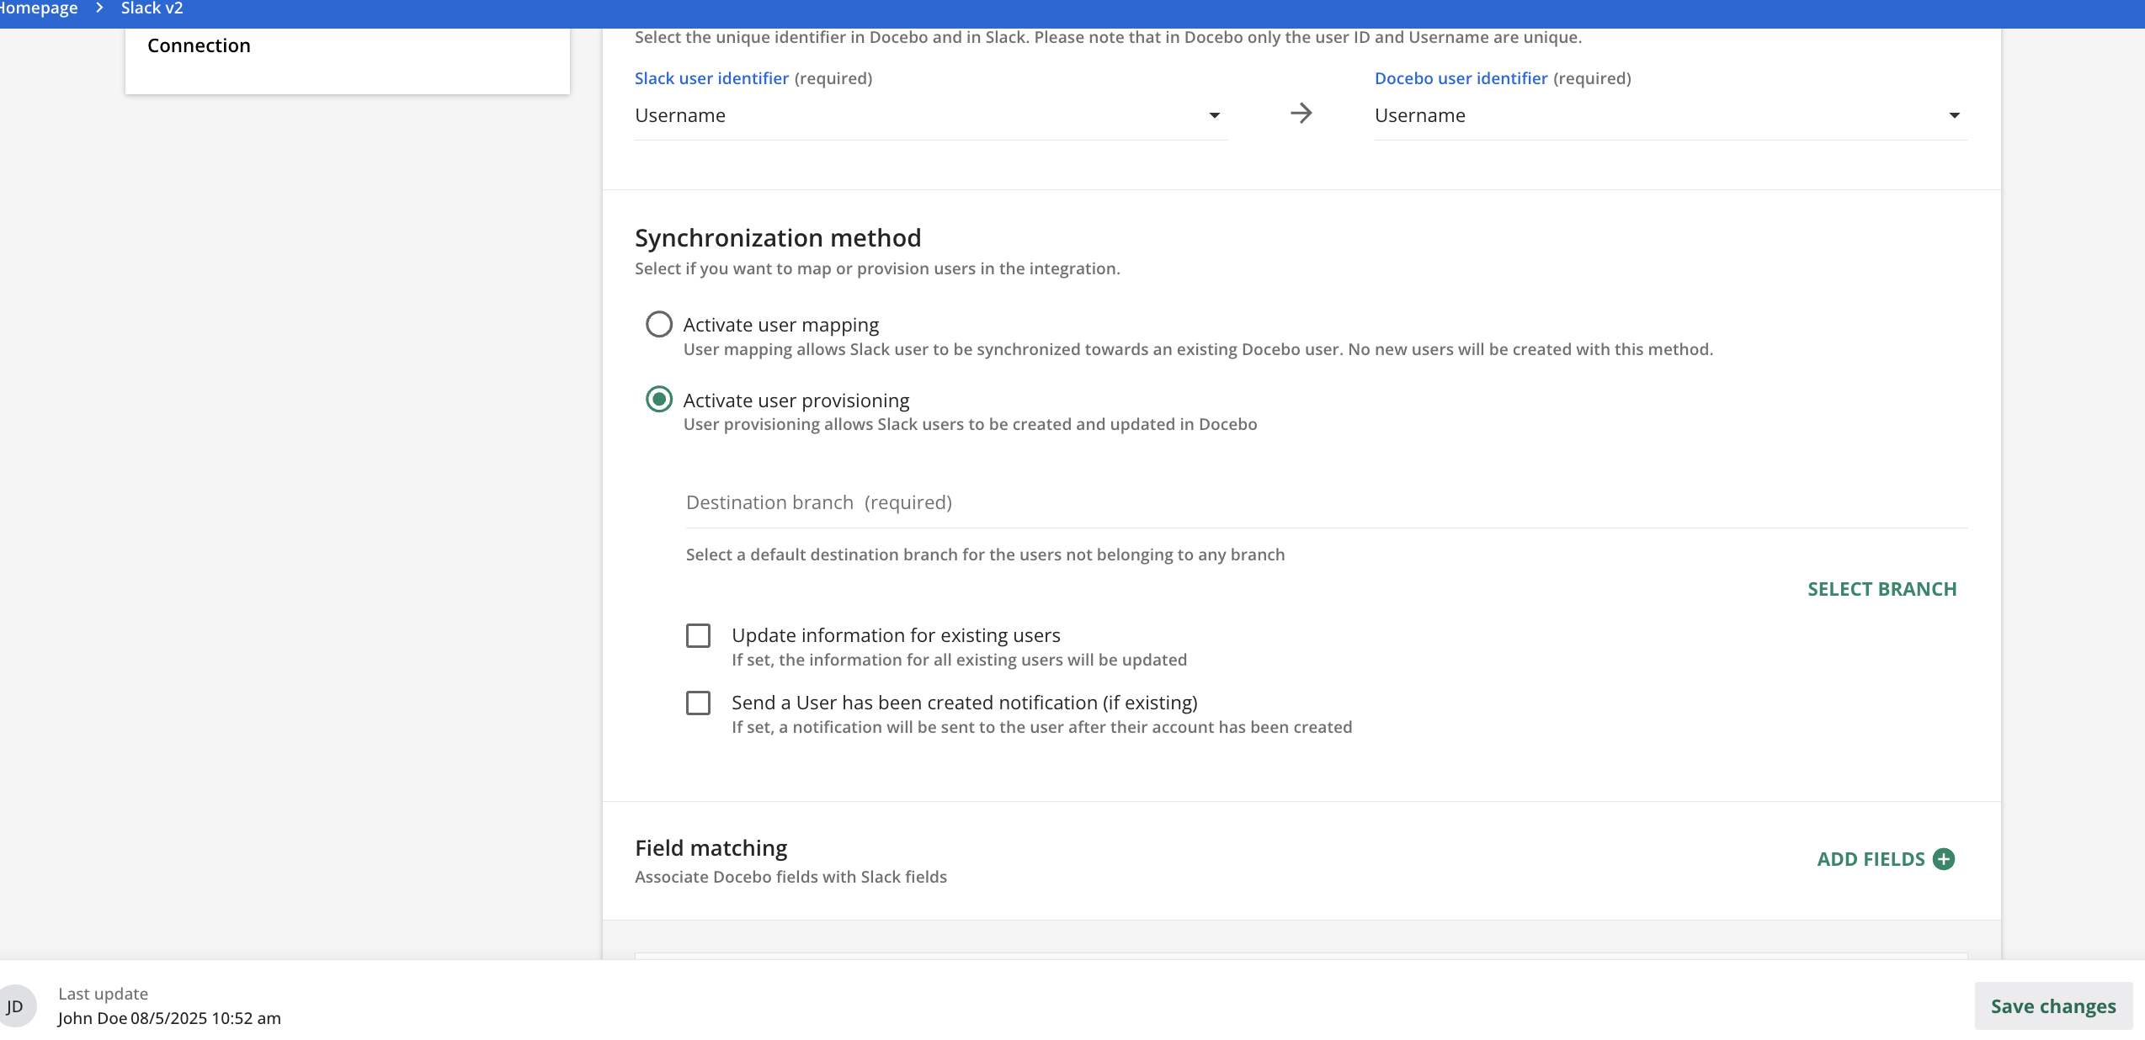This screenshot has height=1040, width=2145.
Task: Check Send a User has been created notification
Action: coord(699,703)
